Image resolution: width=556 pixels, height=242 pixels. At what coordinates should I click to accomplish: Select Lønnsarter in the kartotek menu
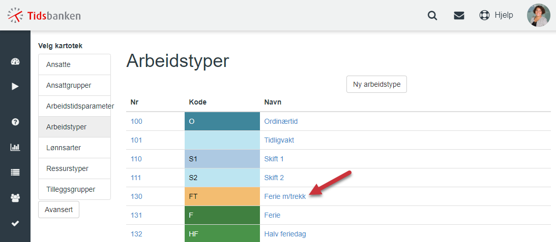click(74, 148)
